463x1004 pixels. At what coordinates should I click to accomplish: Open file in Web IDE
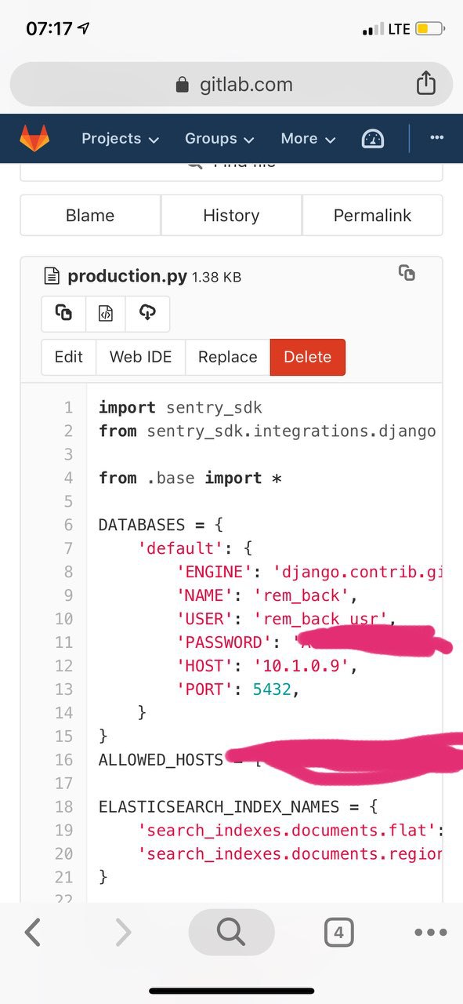pos(140,357)
